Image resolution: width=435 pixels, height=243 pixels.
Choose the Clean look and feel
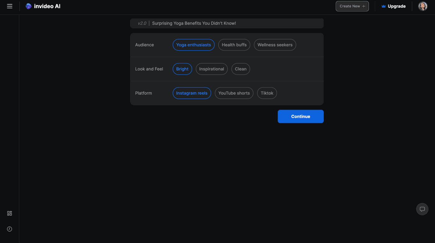pos(240,69)
